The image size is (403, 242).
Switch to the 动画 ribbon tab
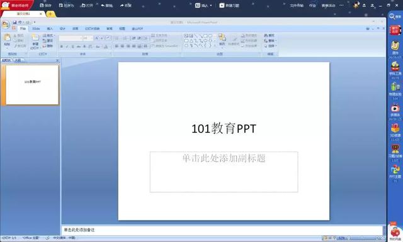tap(75, 28)
